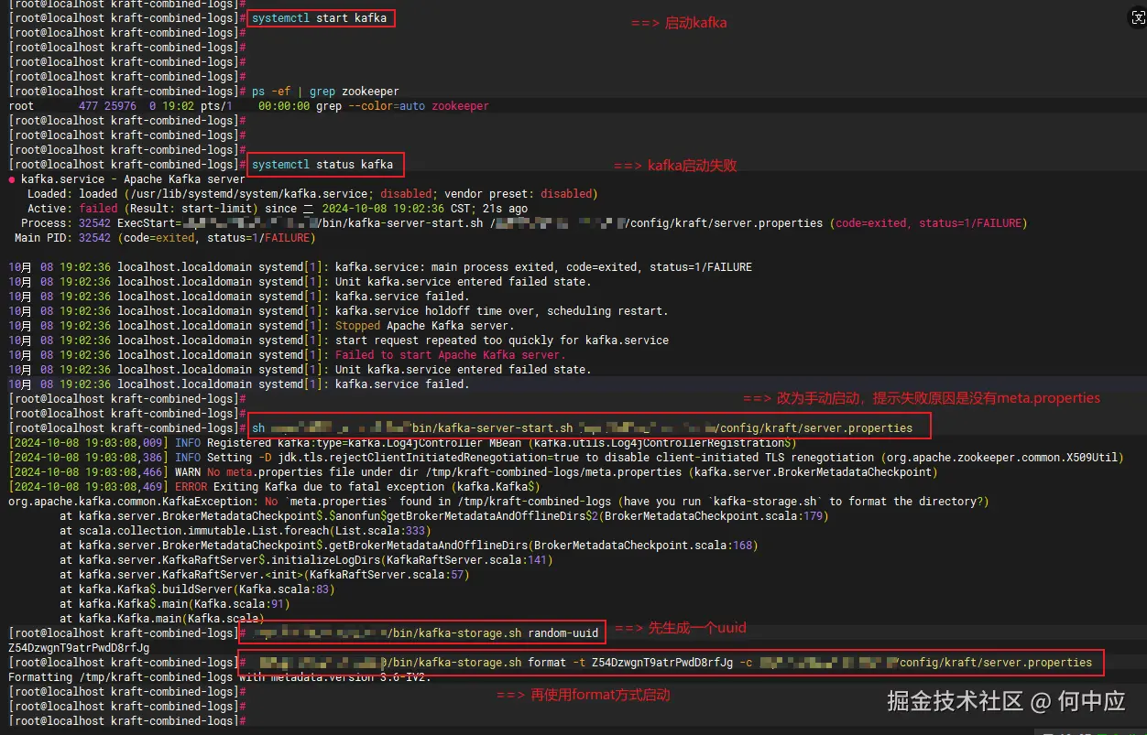The image size is (1147, 735).
Task: Click the 'systemctl start kafka' command text
Action: point(319,17)
